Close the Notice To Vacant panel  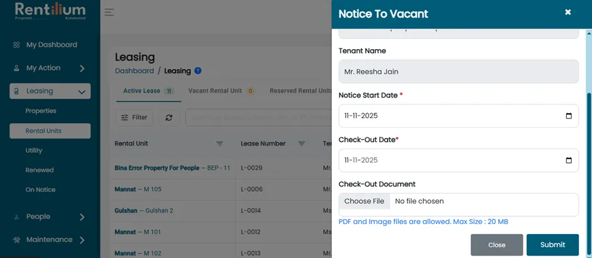tap(567, 12)
